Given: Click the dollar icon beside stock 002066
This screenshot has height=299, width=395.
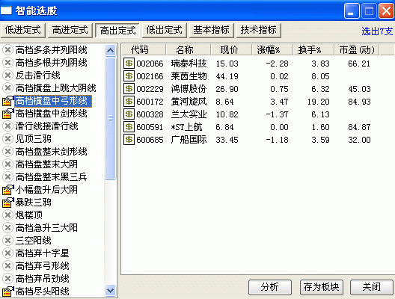Looking at the screenshot, I should pyautogui.click(x=129, y=64).
